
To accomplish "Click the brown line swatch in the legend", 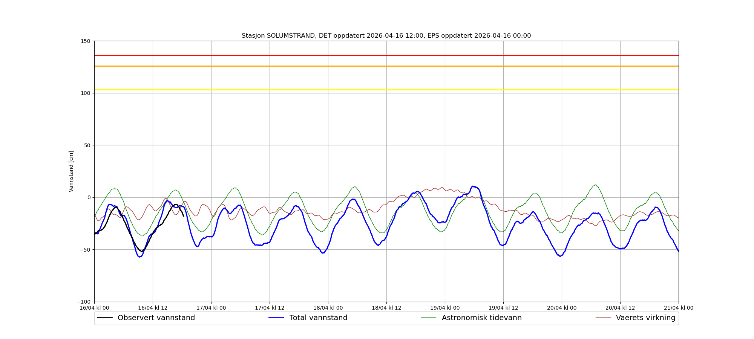I will pyautogui.click(x=603, y=318).
